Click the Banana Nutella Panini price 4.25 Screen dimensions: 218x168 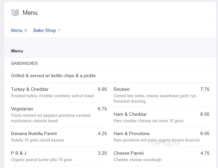coord(102,134)
